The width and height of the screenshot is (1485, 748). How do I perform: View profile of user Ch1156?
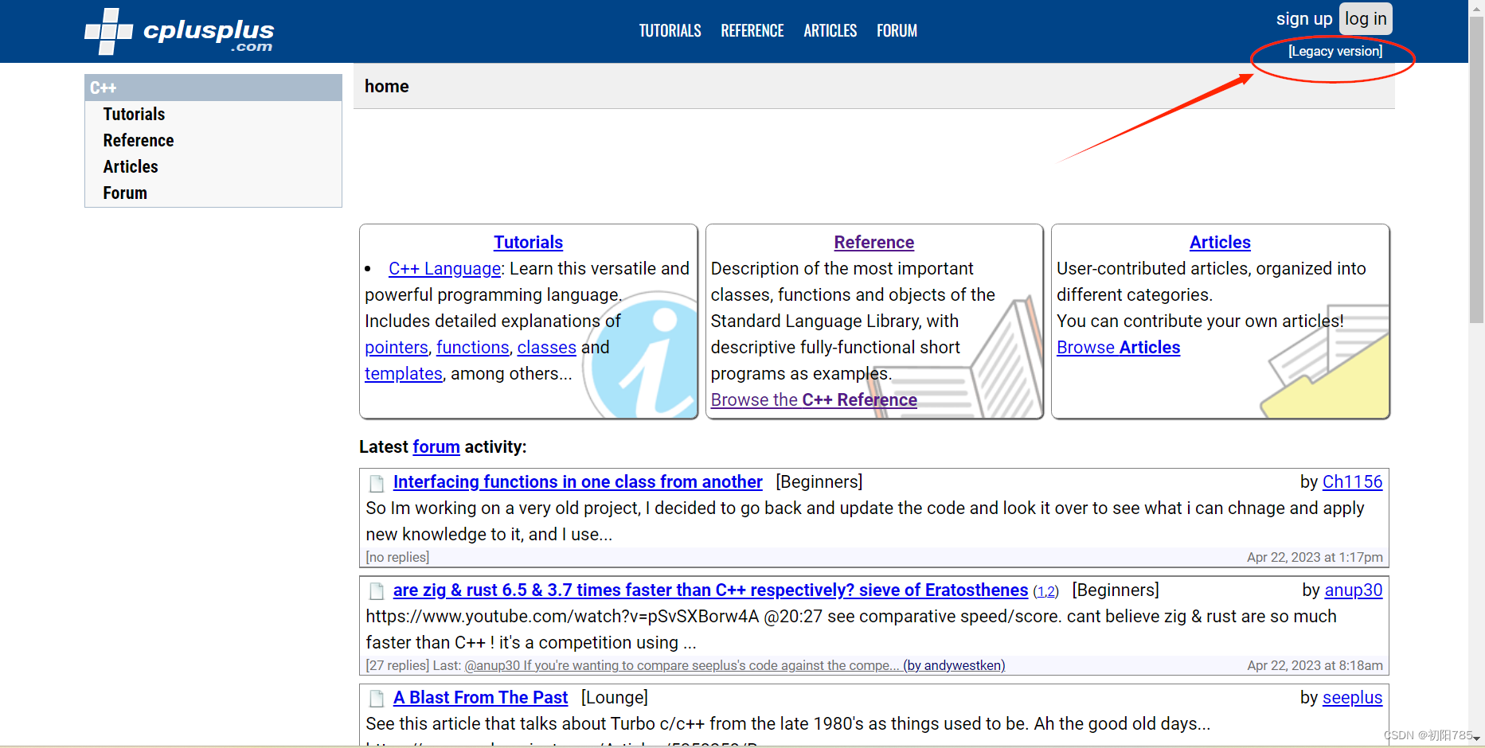click(x=1352, y=482)
